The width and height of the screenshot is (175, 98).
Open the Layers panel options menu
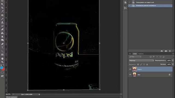pos(173,54)
